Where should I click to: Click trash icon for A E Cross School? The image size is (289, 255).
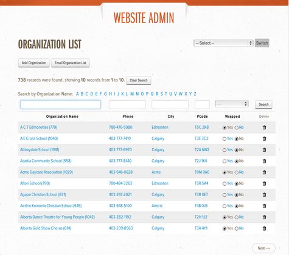pos(264,139)
